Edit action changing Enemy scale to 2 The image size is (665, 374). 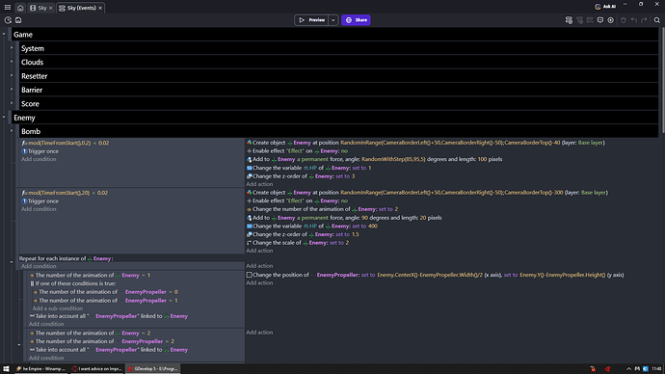(298, 243)
